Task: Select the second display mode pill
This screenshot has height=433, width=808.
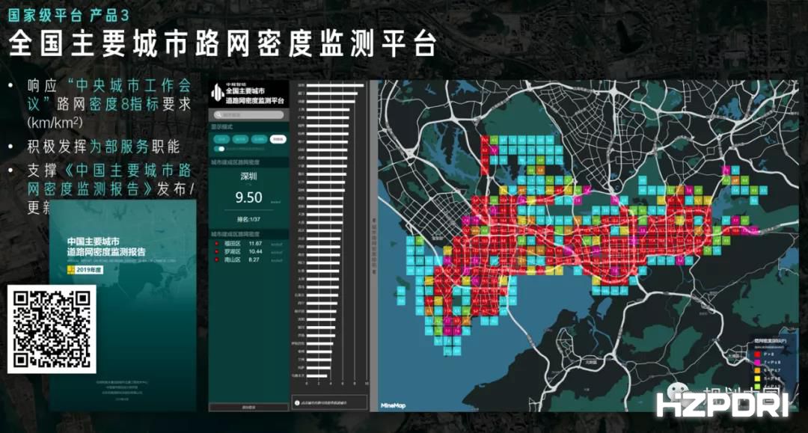Action: (240, 139)
